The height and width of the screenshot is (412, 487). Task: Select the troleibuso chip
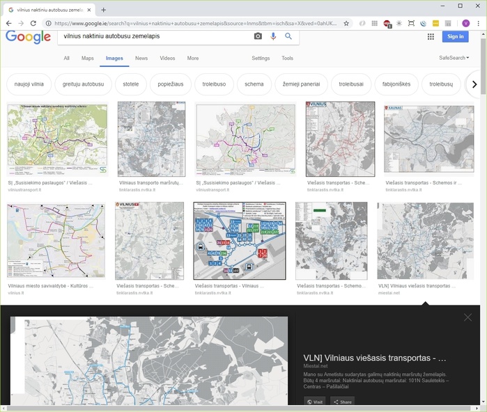pyautogui.click(x=214, y=84)
